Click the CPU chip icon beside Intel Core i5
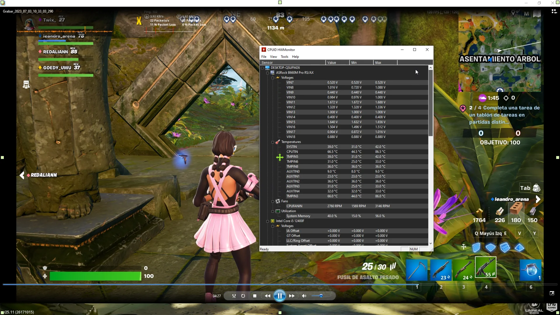The image size is (560, 315). coord(272,221)
